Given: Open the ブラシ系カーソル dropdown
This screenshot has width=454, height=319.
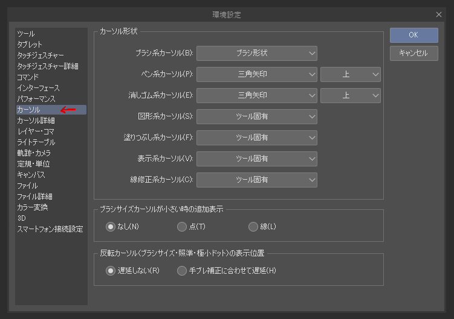Looking at the screenshot, I should [x=257, y=53].
